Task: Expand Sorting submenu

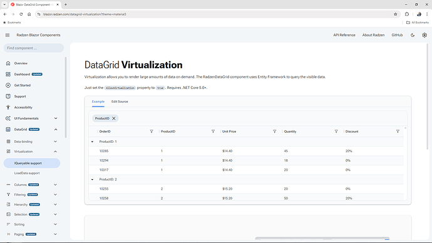Action: click(x=55, y=224)
